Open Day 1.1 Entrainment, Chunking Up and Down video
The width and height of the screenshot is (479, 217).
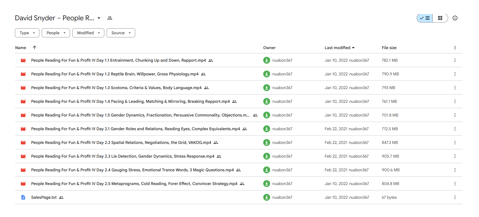(x=118, y=60)
